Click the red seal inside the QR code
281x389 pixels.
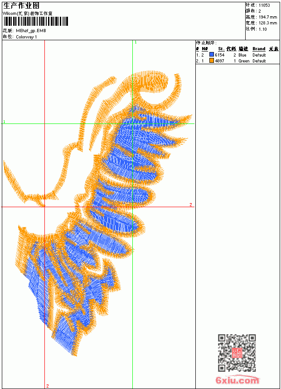click(x=237, y=353)
